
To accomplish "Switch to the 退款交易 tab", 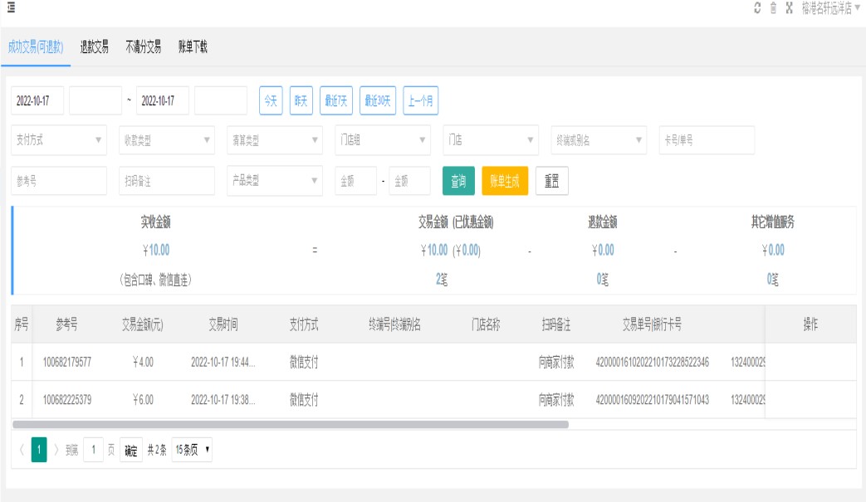I will pos(94,47).
